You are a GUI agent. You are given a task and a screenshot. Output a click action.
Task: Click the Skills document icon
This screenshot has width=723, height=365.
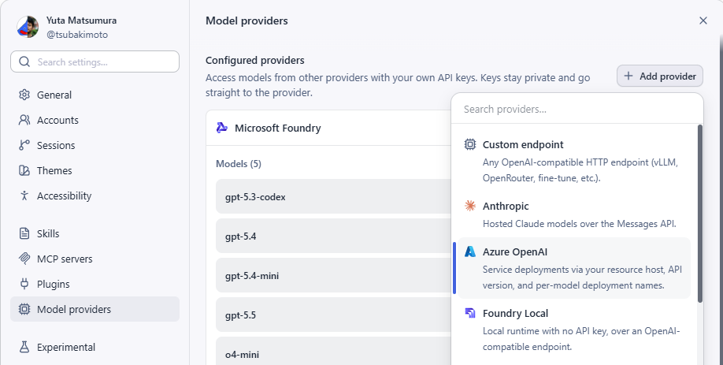tap(24, 233)
